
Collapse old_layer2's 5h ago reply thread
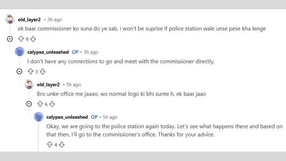(29, 104)
